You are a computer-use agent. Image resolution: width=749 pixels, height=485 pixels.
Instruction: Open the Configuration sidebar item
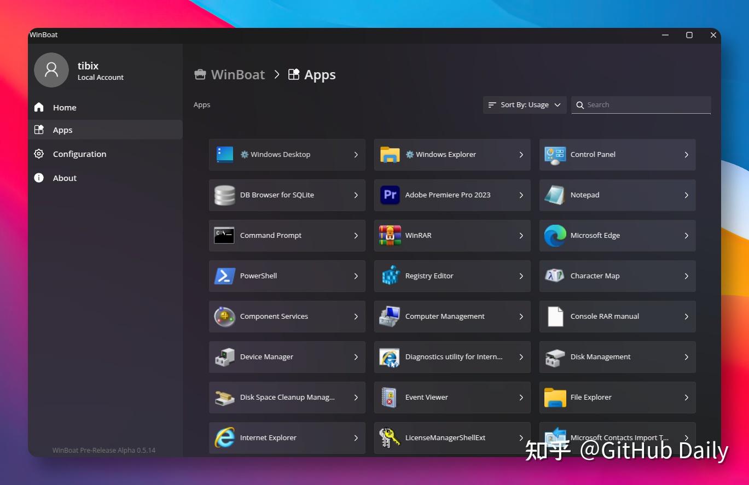click(x=105, y=154)
